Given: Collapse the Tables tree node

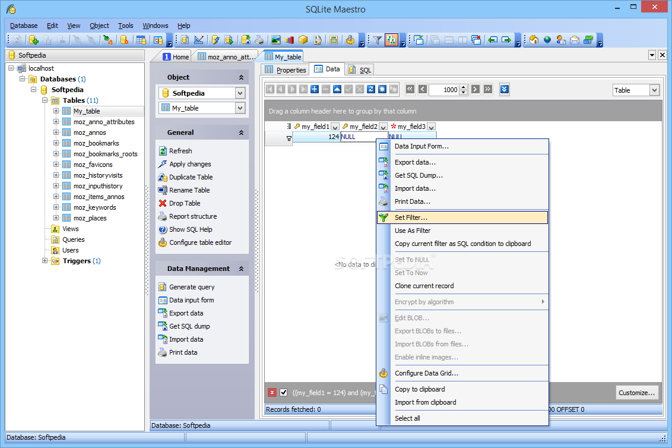Looking at the screenshot, I should click(x=45, y=100).
